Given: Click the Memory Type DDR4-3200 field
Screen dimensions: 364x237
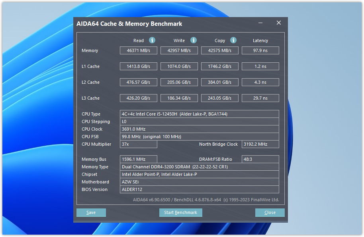Looking at the screenshot, I should tap(199, 167).
